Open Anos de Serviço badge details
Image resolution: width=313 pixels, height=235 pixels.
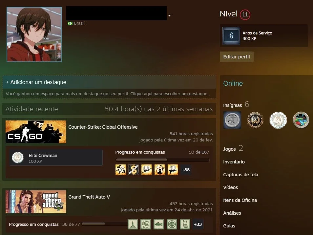point(263,36)
